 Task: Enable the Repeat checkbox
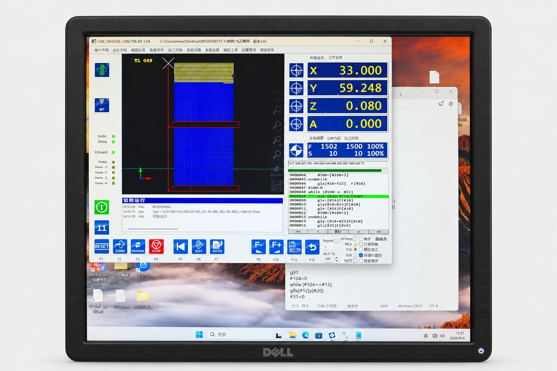[337, 241]
